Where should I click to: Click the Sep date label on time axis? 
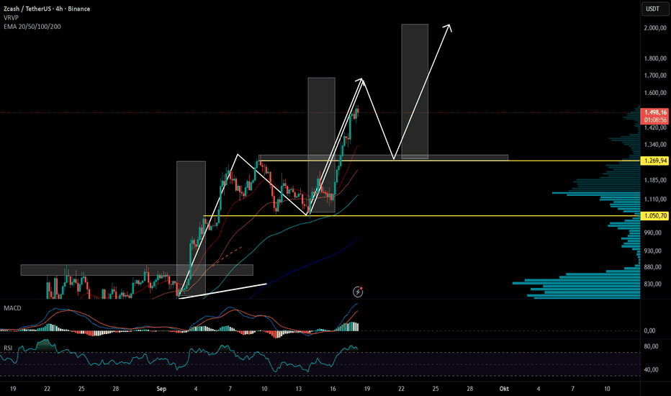pyautogui.click(x=161, y=389)
